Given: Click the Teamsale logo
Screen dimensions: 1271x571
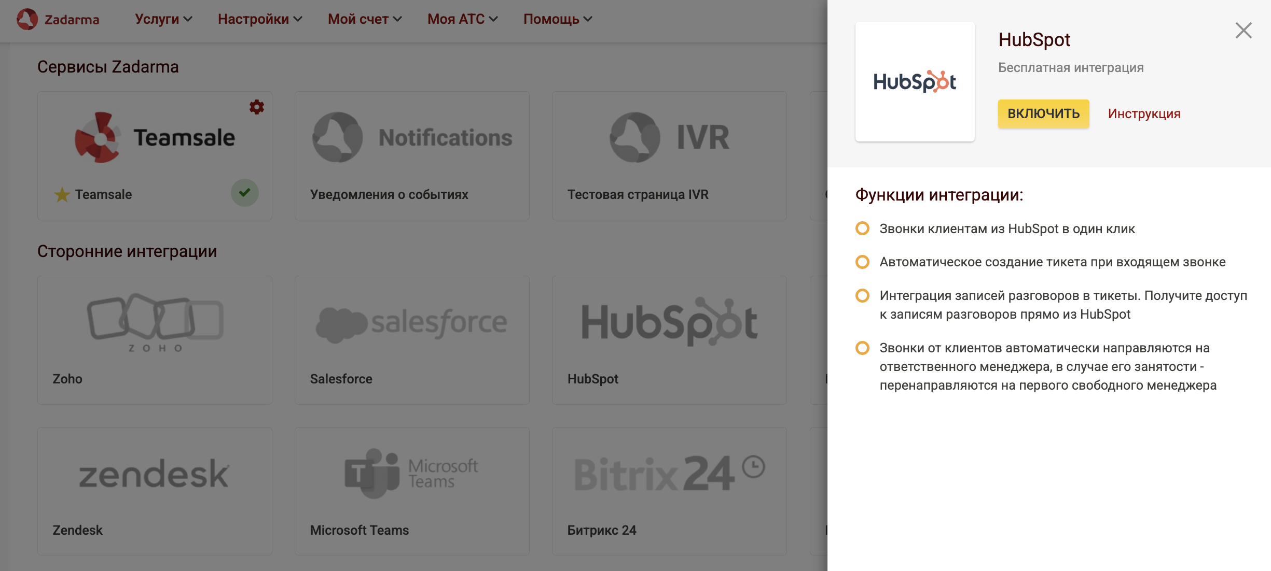Looking at the screenshot, I should (155, 137).
